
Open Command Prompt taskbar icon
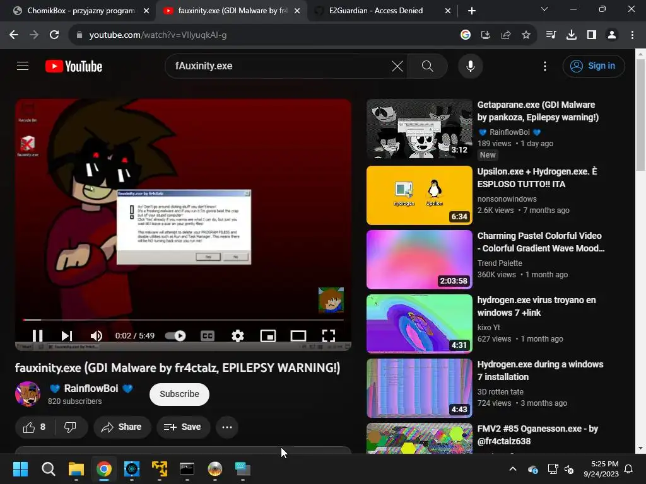click(187, 469)
